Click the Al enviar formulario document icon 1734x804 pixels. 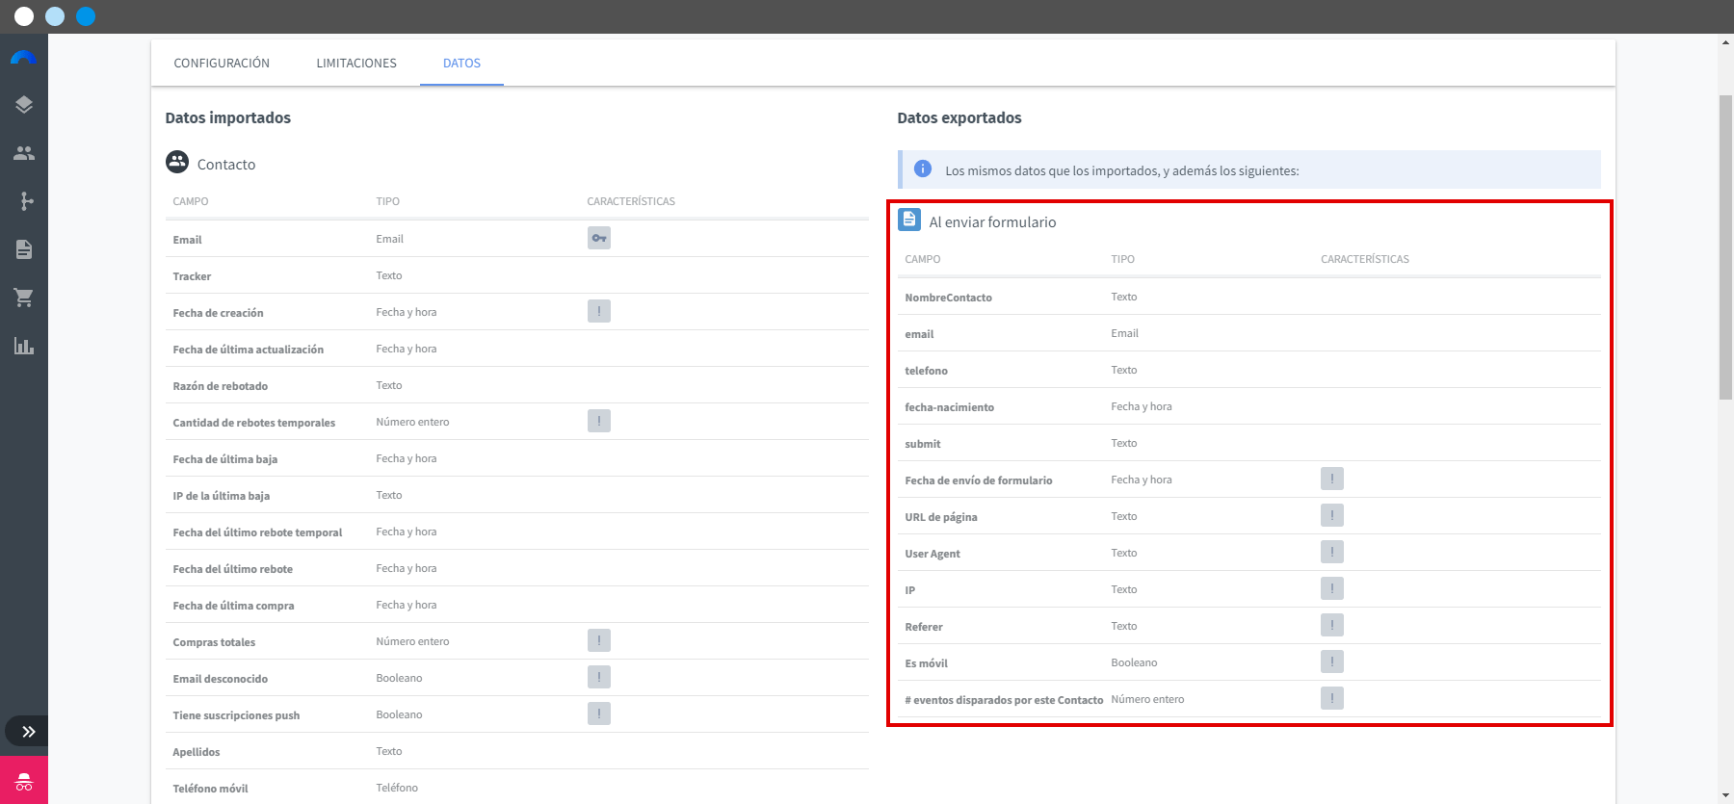[909, 220]
